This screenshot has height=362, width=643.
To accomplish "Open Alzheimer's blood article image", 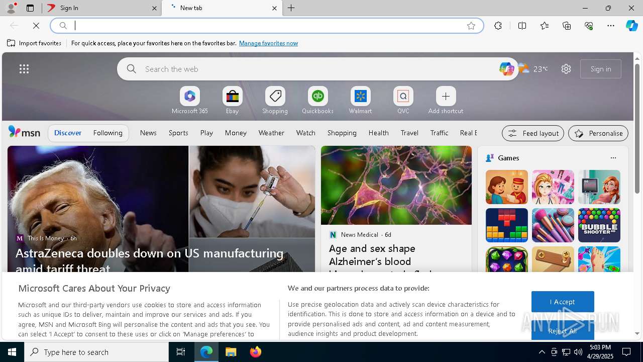I will tap(396, 185).
